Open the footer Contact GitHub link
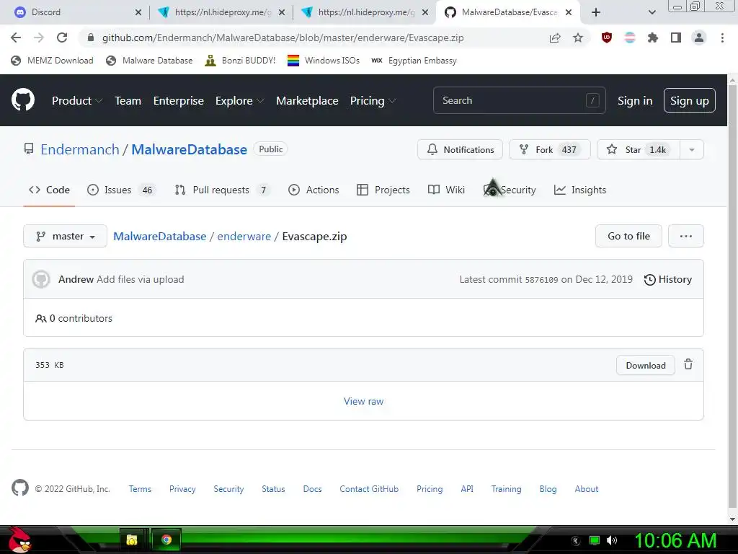The height and width of the screenshot is (554, 738). click(369, 489)
